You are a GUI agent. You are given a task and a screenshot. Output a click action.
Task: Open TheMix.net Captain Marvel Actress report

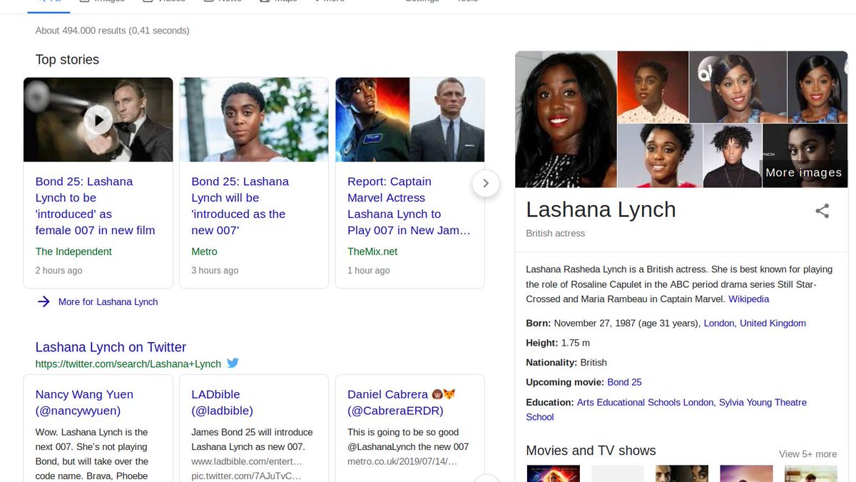tap(409, 206)
